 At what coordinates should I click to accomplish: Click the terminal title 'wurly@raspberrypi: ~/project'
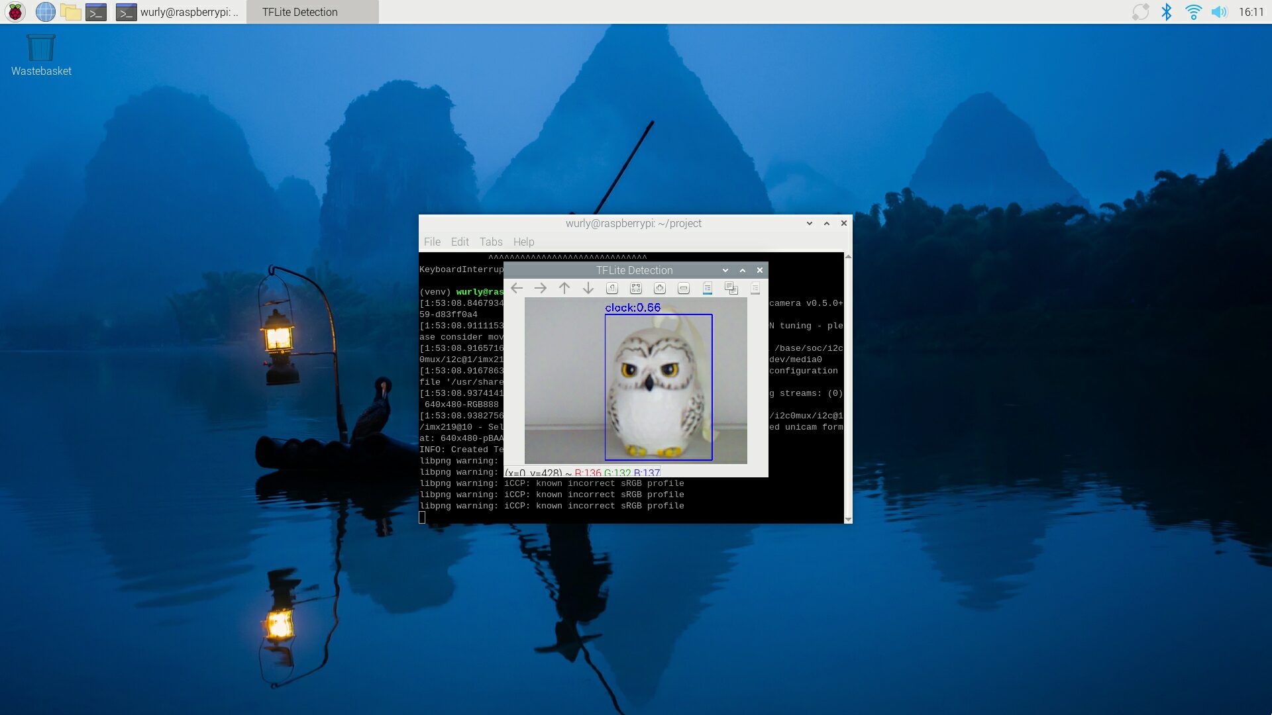(633, 223)
